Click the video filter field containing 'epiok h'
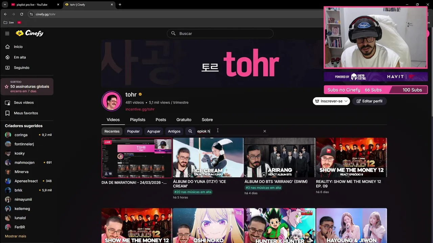 (x=228, y=131)
